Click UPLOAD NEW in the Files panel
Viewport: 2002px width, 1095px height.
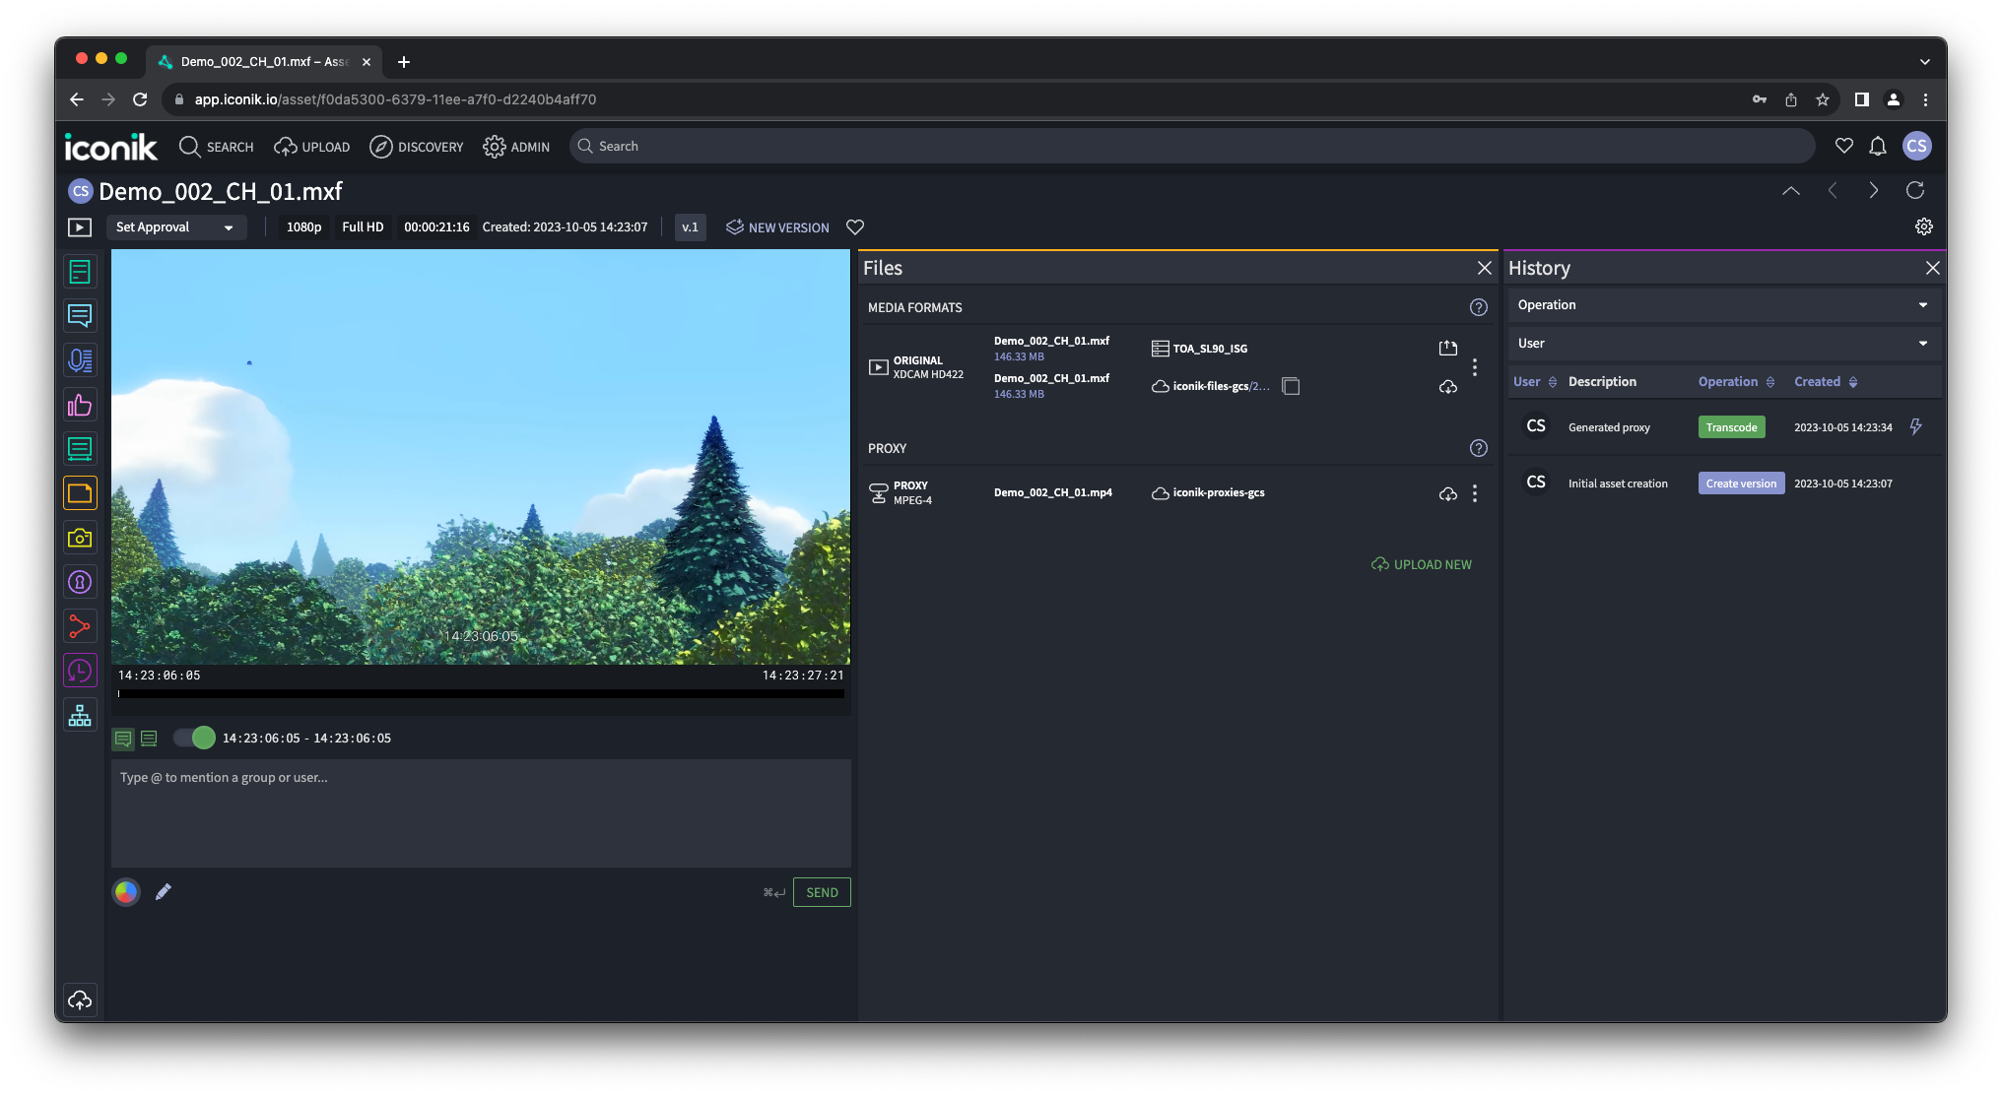coord(1421,564)
